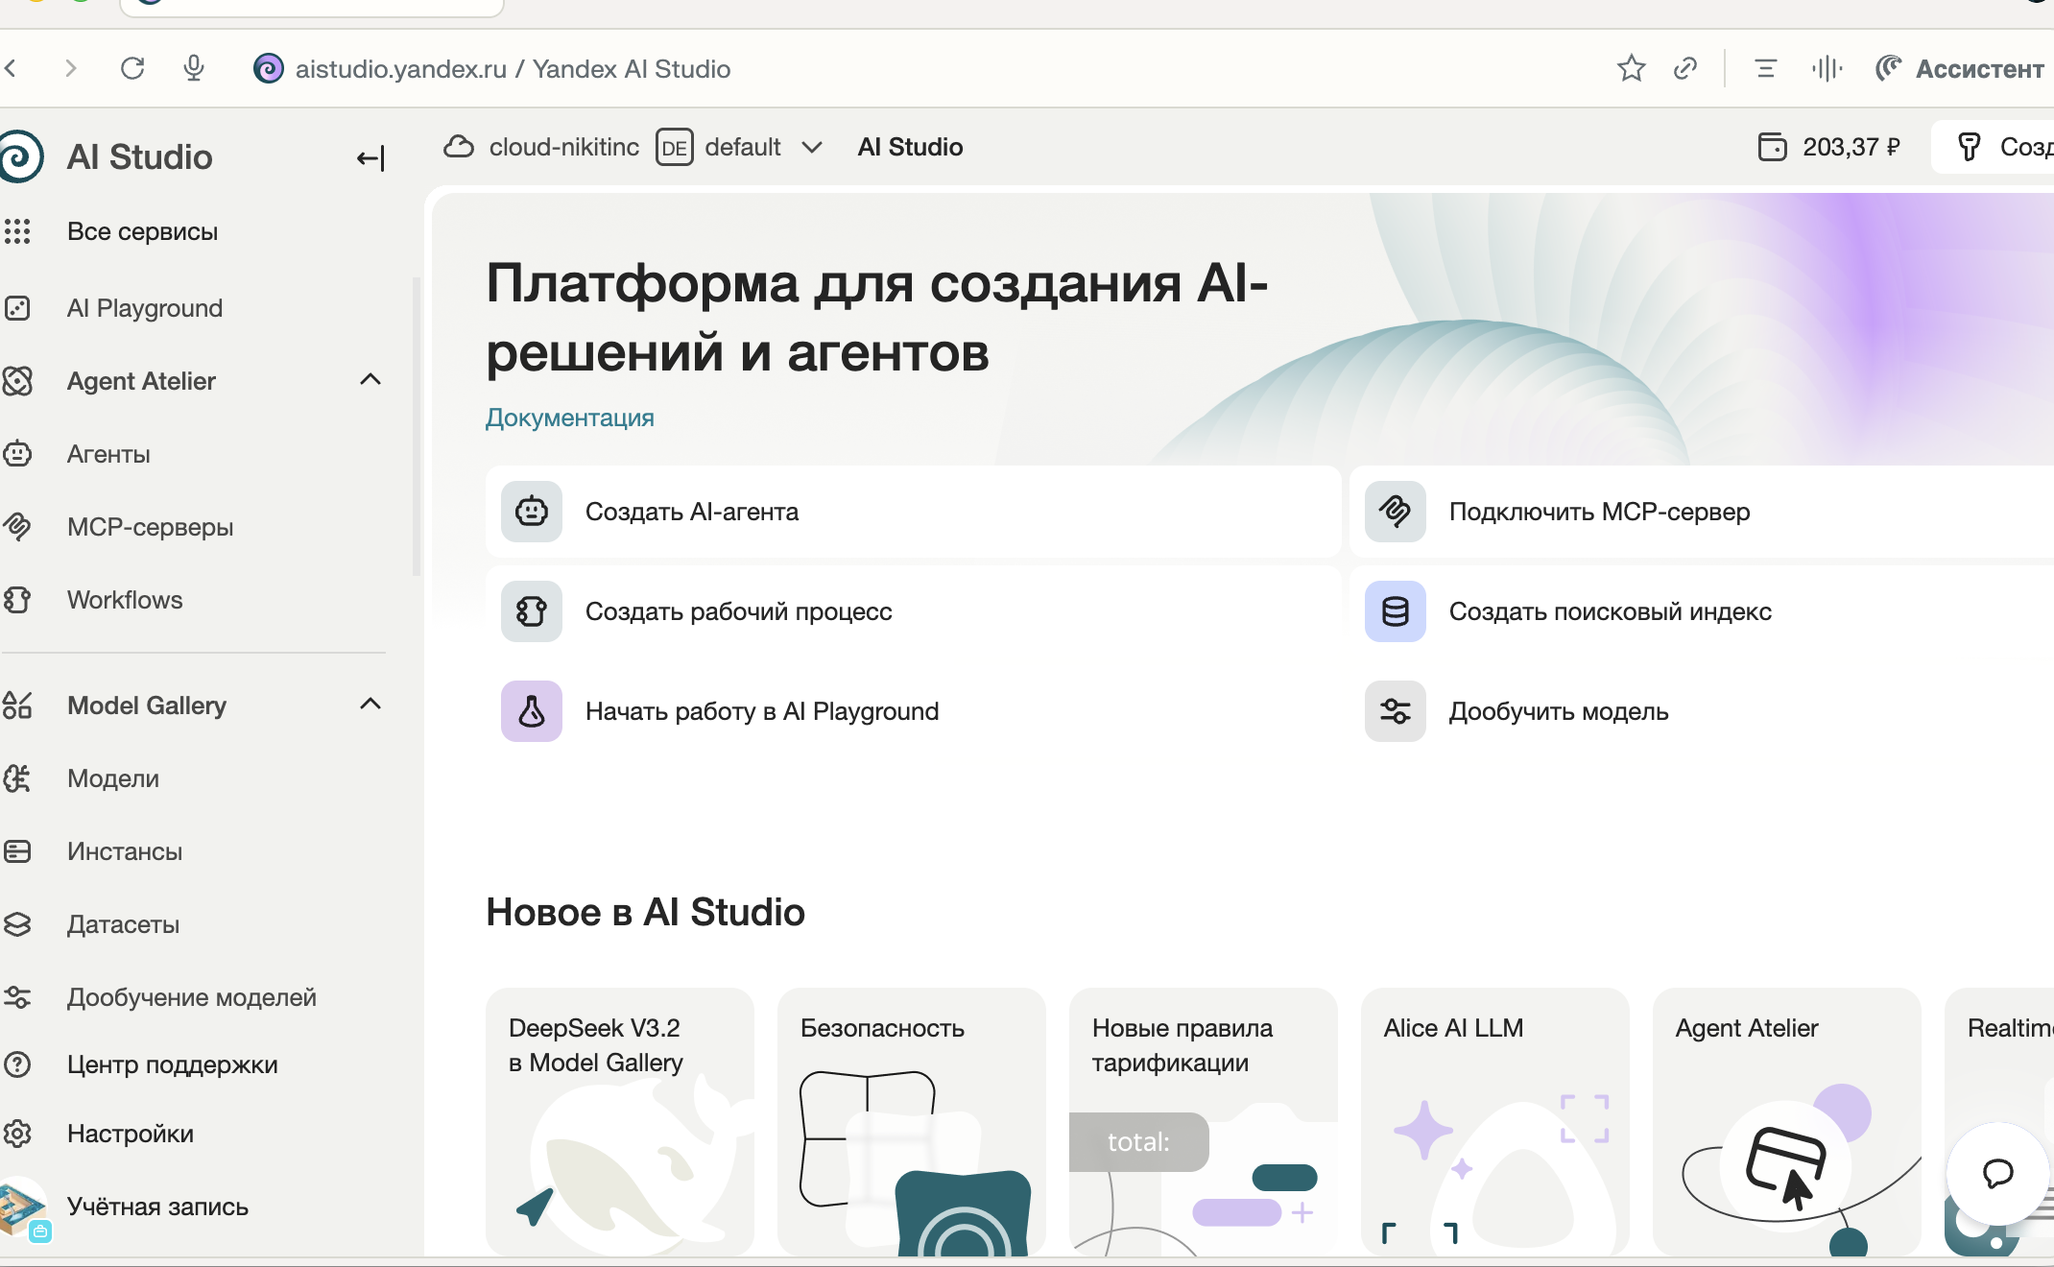
Task: Click the AI Studio breadcrumb
Action: tap(910, 147)
